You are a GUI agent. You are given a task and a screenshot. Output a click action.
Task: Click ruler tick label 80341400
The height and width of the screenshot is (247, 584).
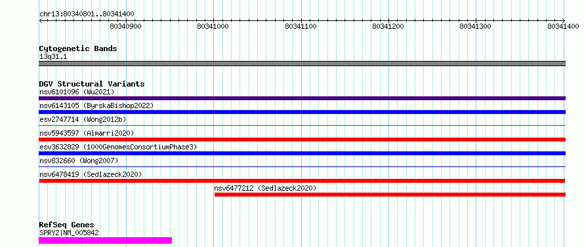(x=563, y=26)
